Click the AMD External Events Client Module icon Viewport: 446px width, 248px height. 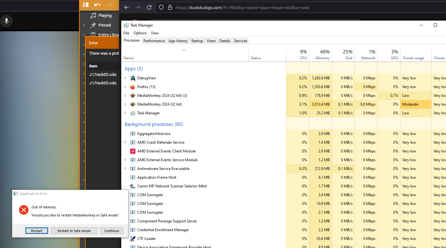point(133,151)
